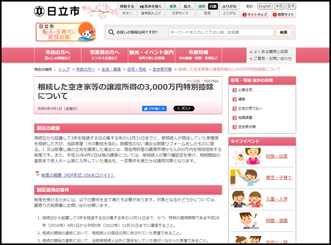The image size is (331, 245).
Task: Click the 制度の概要 section heading
Action: [x=128, y=128]
